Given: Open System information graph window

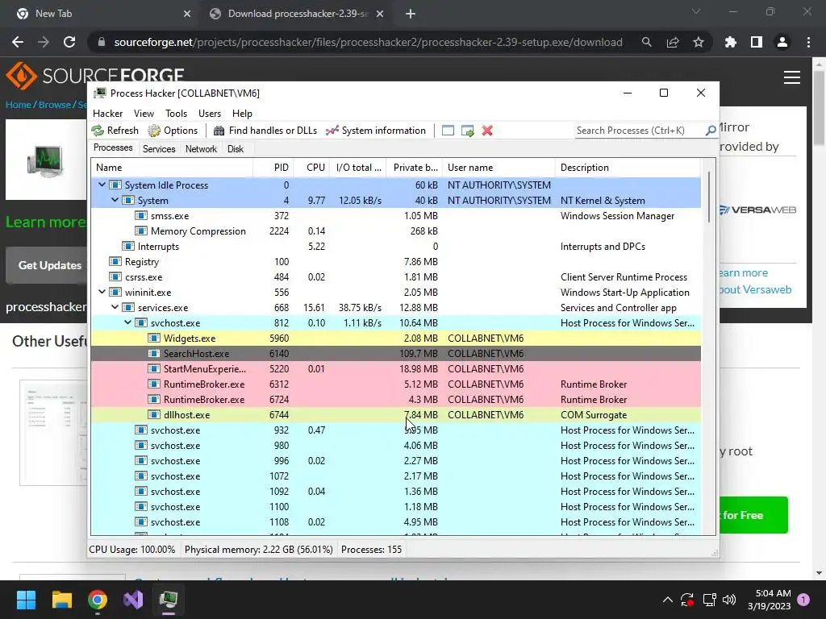Looking at the screenshot, I should 376,131.
